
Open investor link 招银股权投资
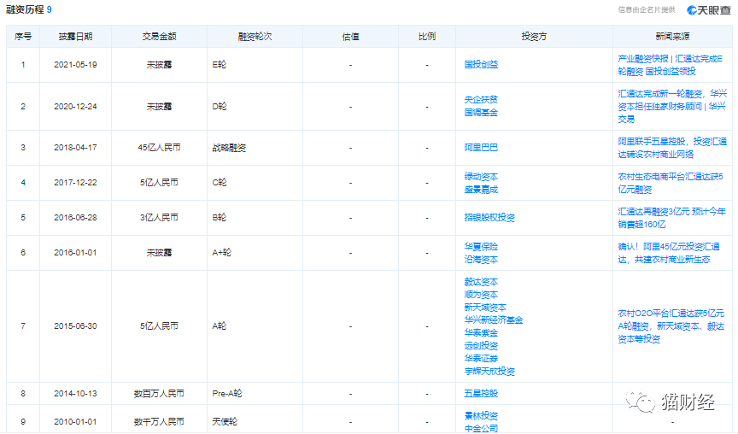(489, 218)
